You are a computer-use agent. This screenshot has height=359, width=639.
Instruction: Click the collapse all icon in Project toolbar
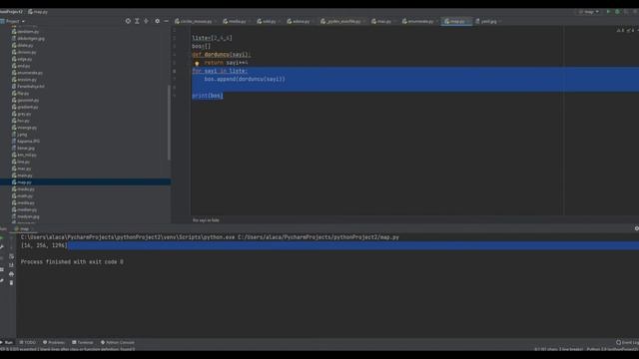(146, 21)
